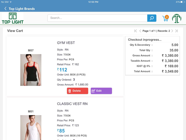This screenshot has width=186, height=140.
Task: Click the cart badge count 2
Action: (x=167, y=17)
